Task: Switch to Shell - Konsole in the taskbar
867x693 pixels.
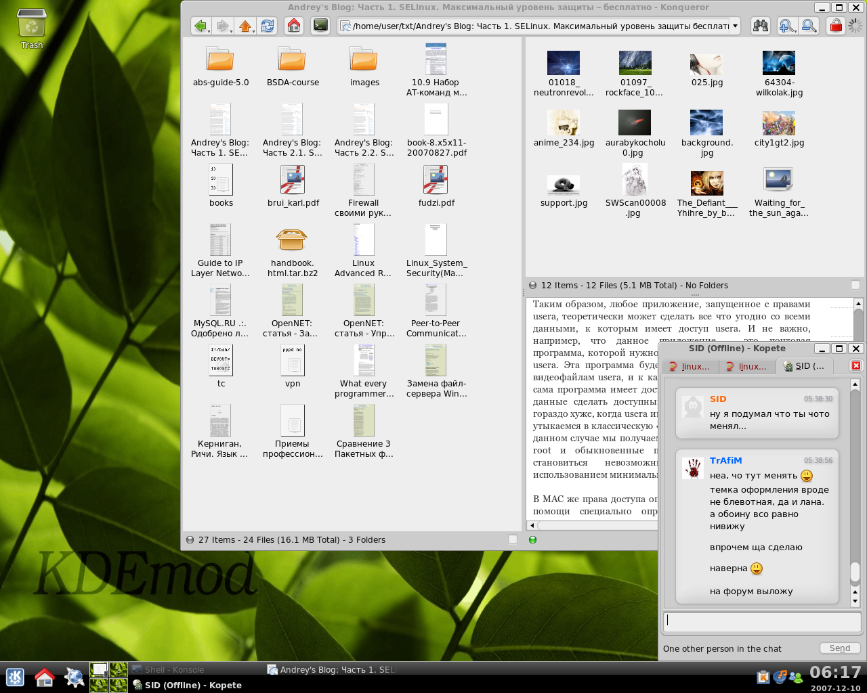Action: coord(196,669)
